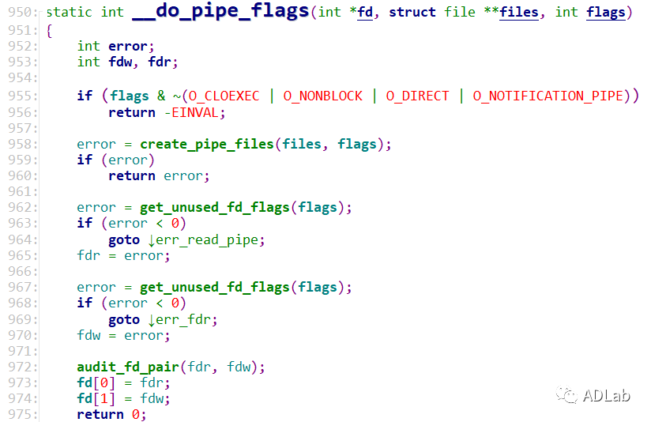Click the err_fdr goto label

pyautogui.click(x=183, y=319)
